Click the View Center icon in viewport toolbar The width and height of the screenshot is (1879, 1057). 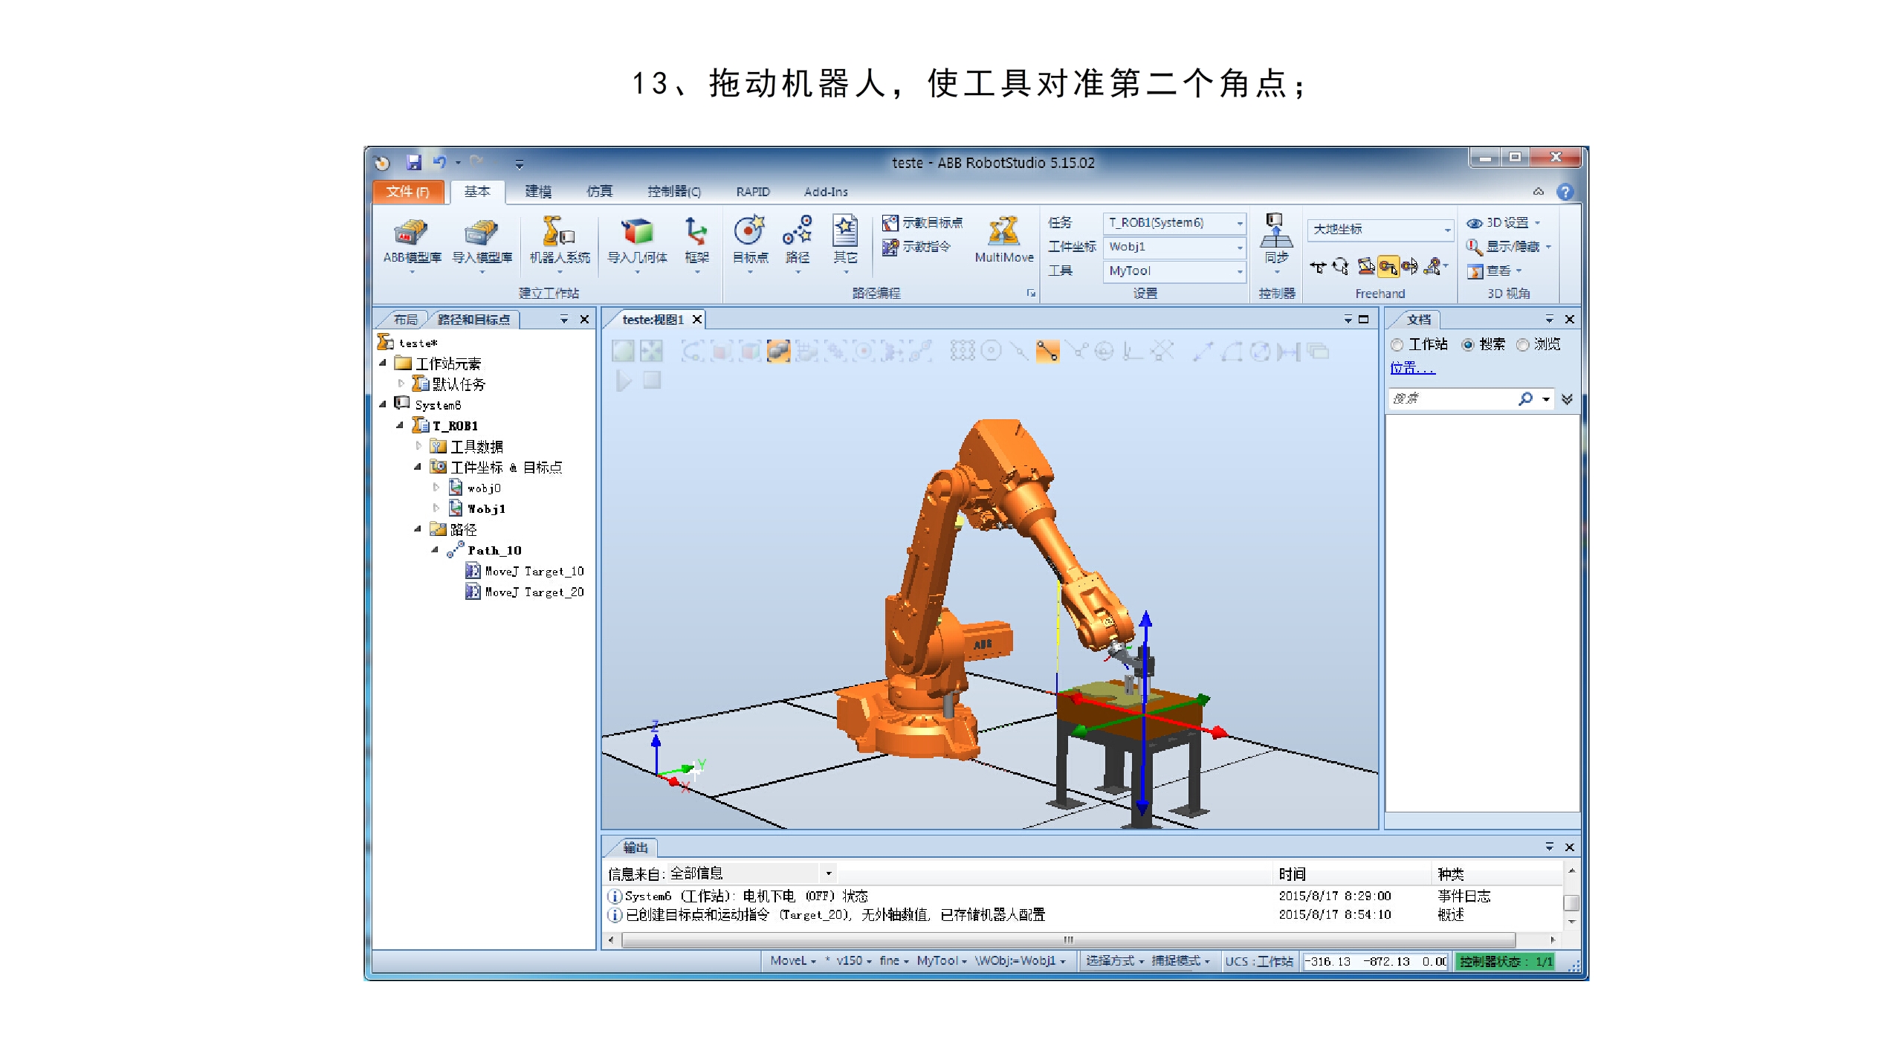click(651, 351)
